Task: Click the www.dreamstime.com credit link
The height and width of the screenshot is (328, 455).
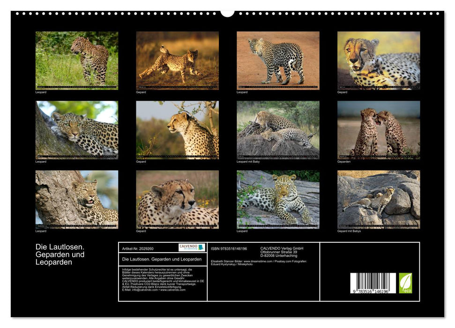Action: pyautogui.click(x=258, y=261)
